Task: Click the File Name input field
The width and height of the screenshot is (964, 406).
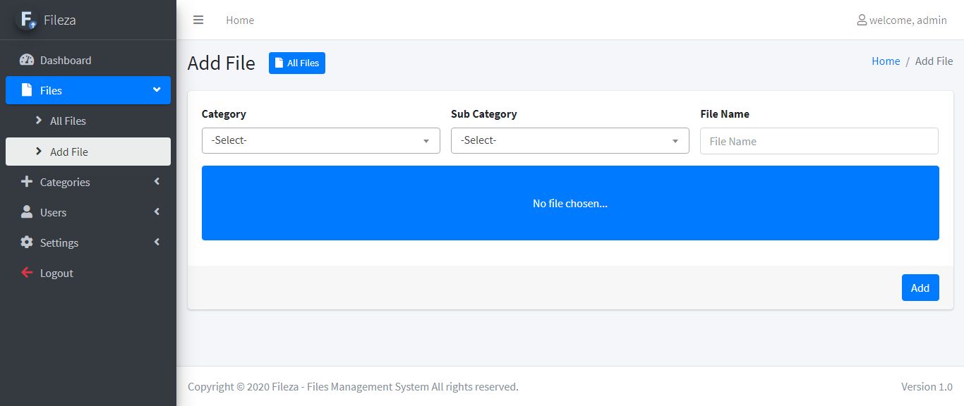Action: [819, 141]
